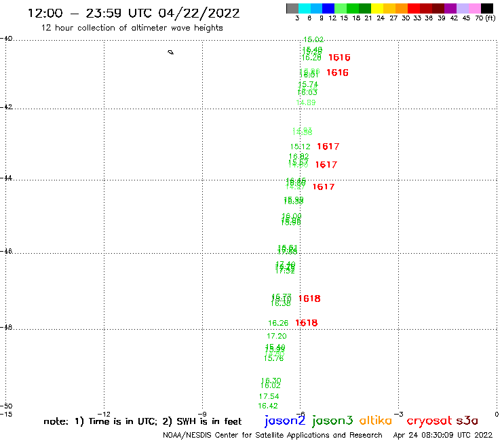Screen dimensions: 502x441
Task: Select the orange legend color swatch
Action: click(402, 8)
